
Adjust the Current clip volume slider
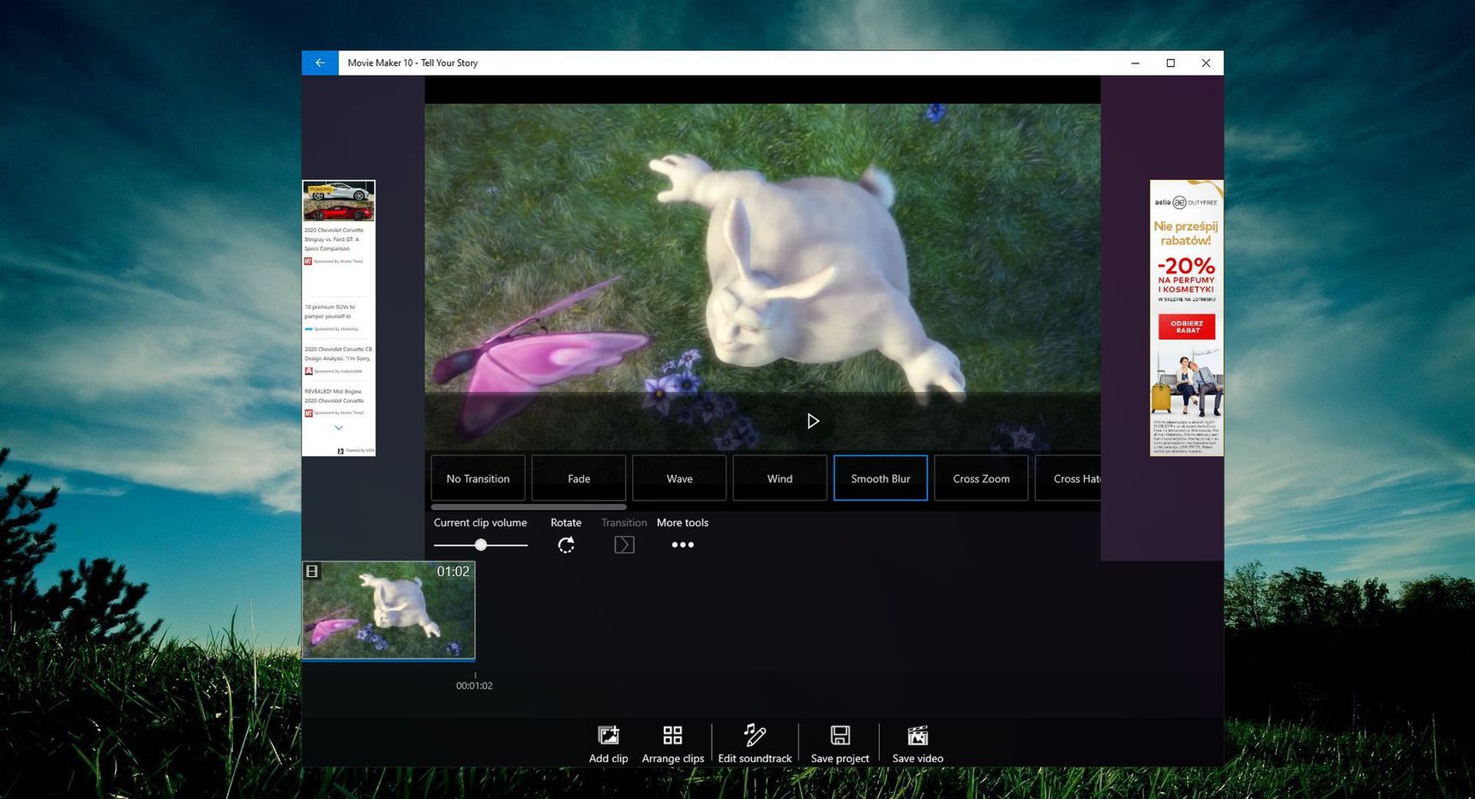point(481,544)
